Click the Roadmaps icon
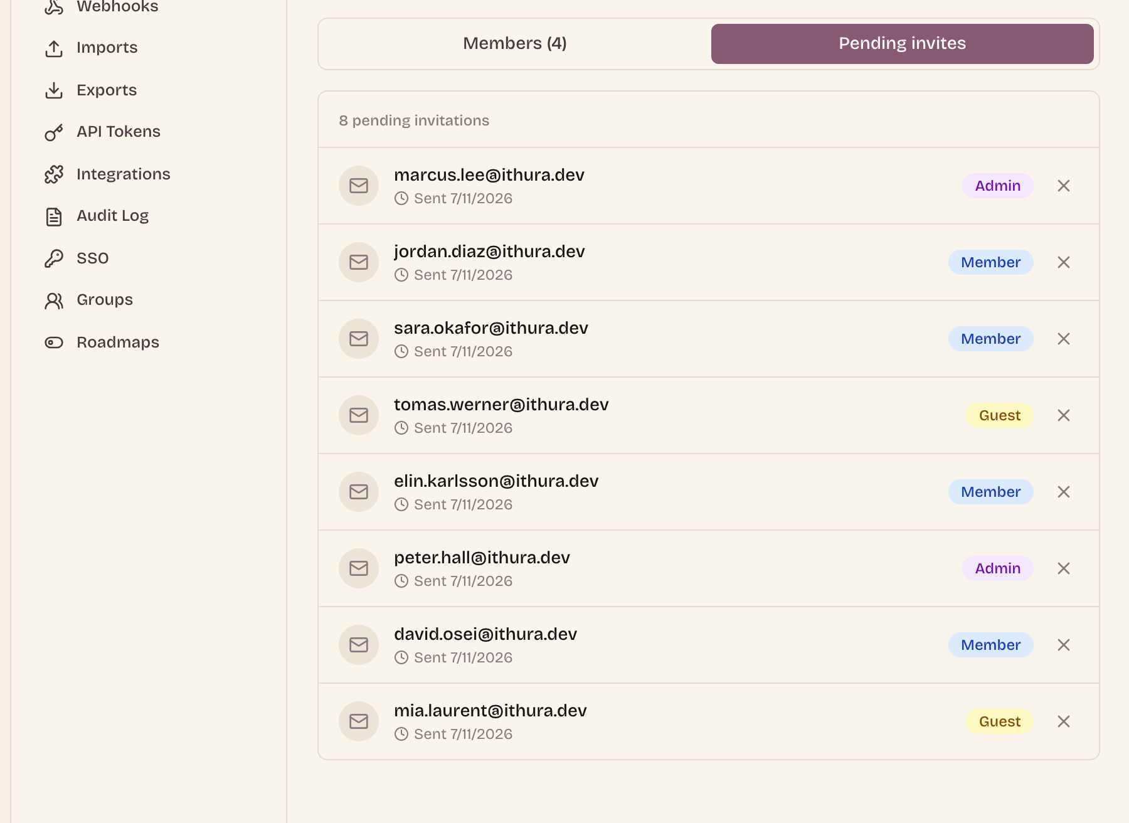1129x823 pixels. point(54,342)
